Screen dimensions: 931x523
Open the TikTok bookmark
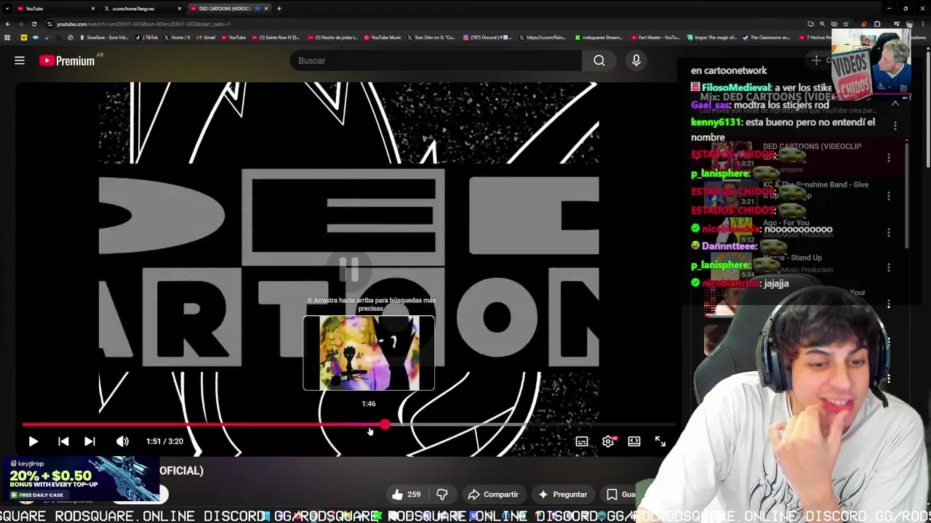coord(147,37)
